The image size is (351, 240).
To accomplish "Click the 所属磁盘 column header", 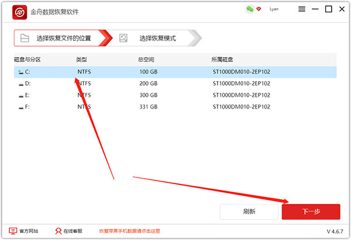I will pyautogui.click(x=222, y=60).
